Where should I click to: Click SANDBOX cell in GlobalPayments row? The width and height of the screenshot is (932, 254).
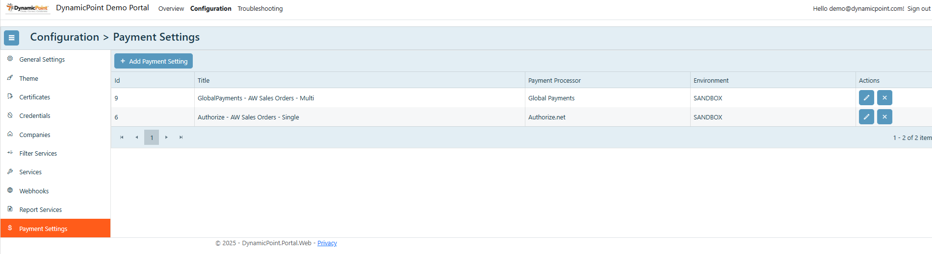773,98
